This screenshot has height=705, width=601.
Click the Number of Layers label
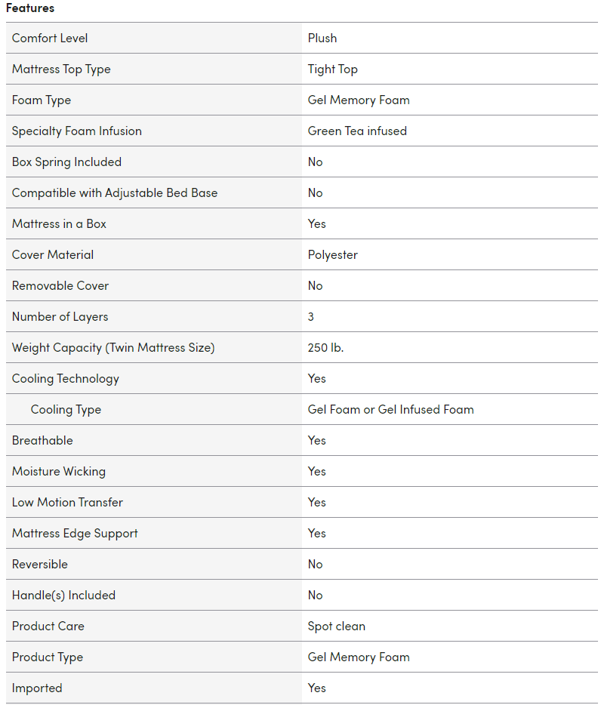point(60,316)
